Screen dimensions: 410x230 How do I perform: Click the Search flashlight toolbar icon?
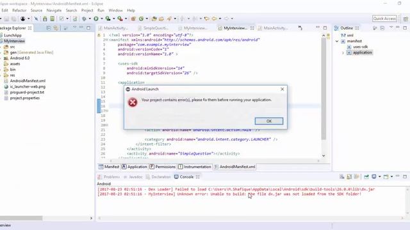(x=169, y=19)
